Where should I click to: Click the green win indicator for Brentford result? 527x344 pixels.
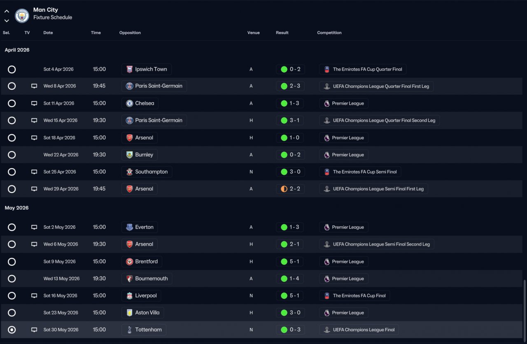284,262
